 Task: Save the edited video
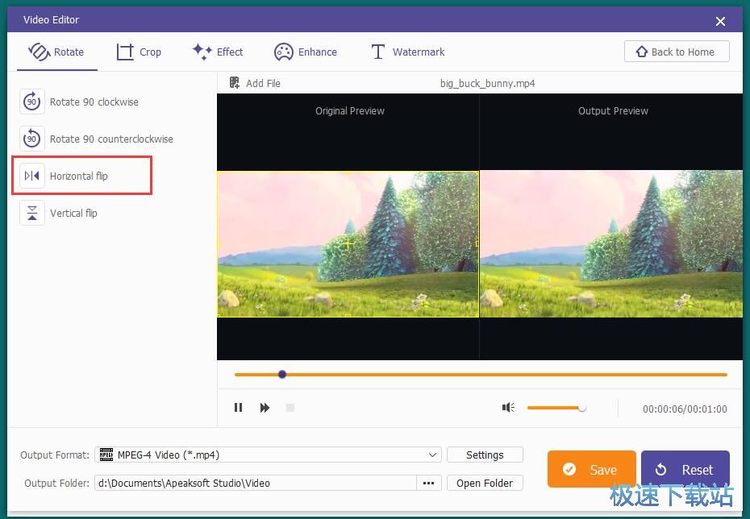tap(592, 469)
